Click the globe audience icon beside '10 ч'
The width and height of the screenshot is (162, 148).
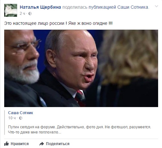[x=21, y=118]
